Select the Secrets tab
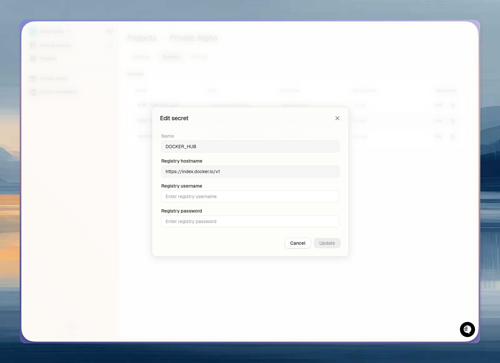Viewport: 500px width, 363px height. click(170, 57)
